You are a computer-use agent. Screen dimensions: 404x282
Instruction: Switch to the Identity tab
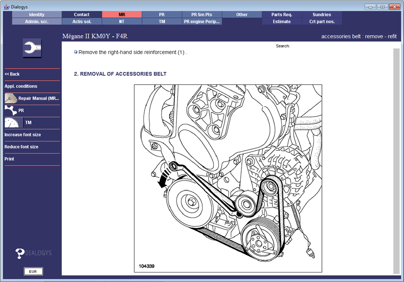(37, 15)
